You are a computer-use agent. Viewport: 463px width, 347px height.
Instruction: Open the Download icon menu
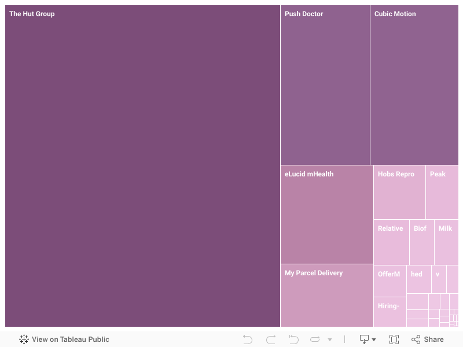coord(364,339)
